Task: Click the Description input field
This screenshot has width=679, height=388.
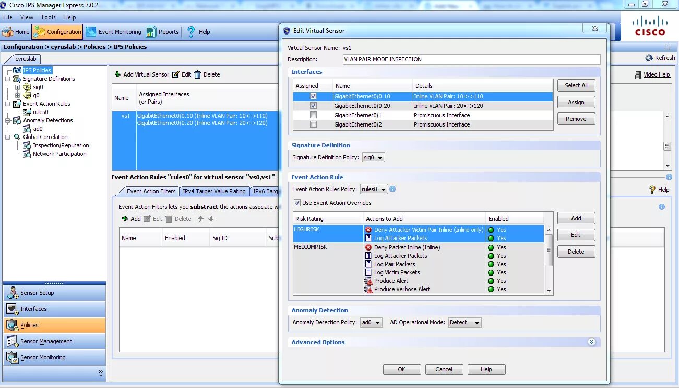Action: (471, 59)
